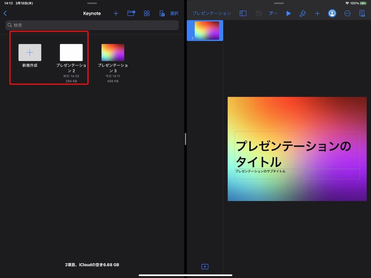
Task: Select slide 1 thumbnail in navigator
Action: (207, 31)
